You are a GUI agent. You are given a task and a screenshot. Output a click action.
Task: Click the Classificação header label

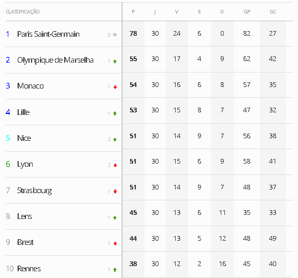23,12
